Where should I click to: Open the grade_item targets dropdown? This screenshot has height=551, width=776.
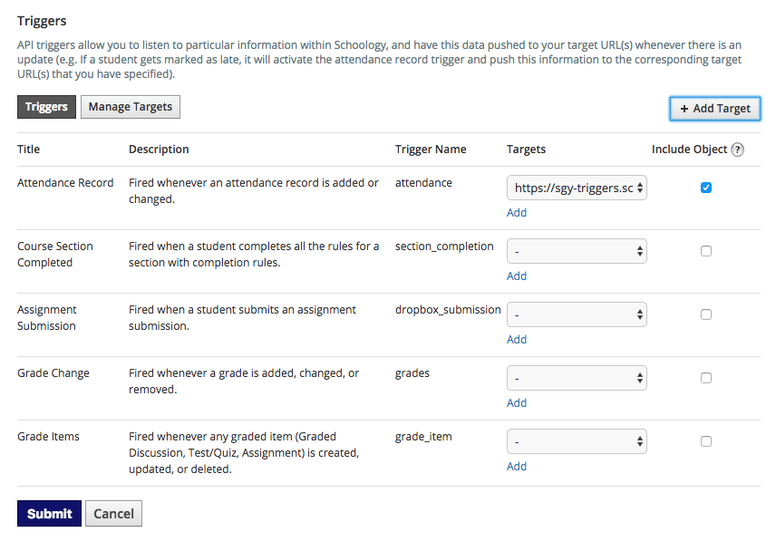coord(577,441)
